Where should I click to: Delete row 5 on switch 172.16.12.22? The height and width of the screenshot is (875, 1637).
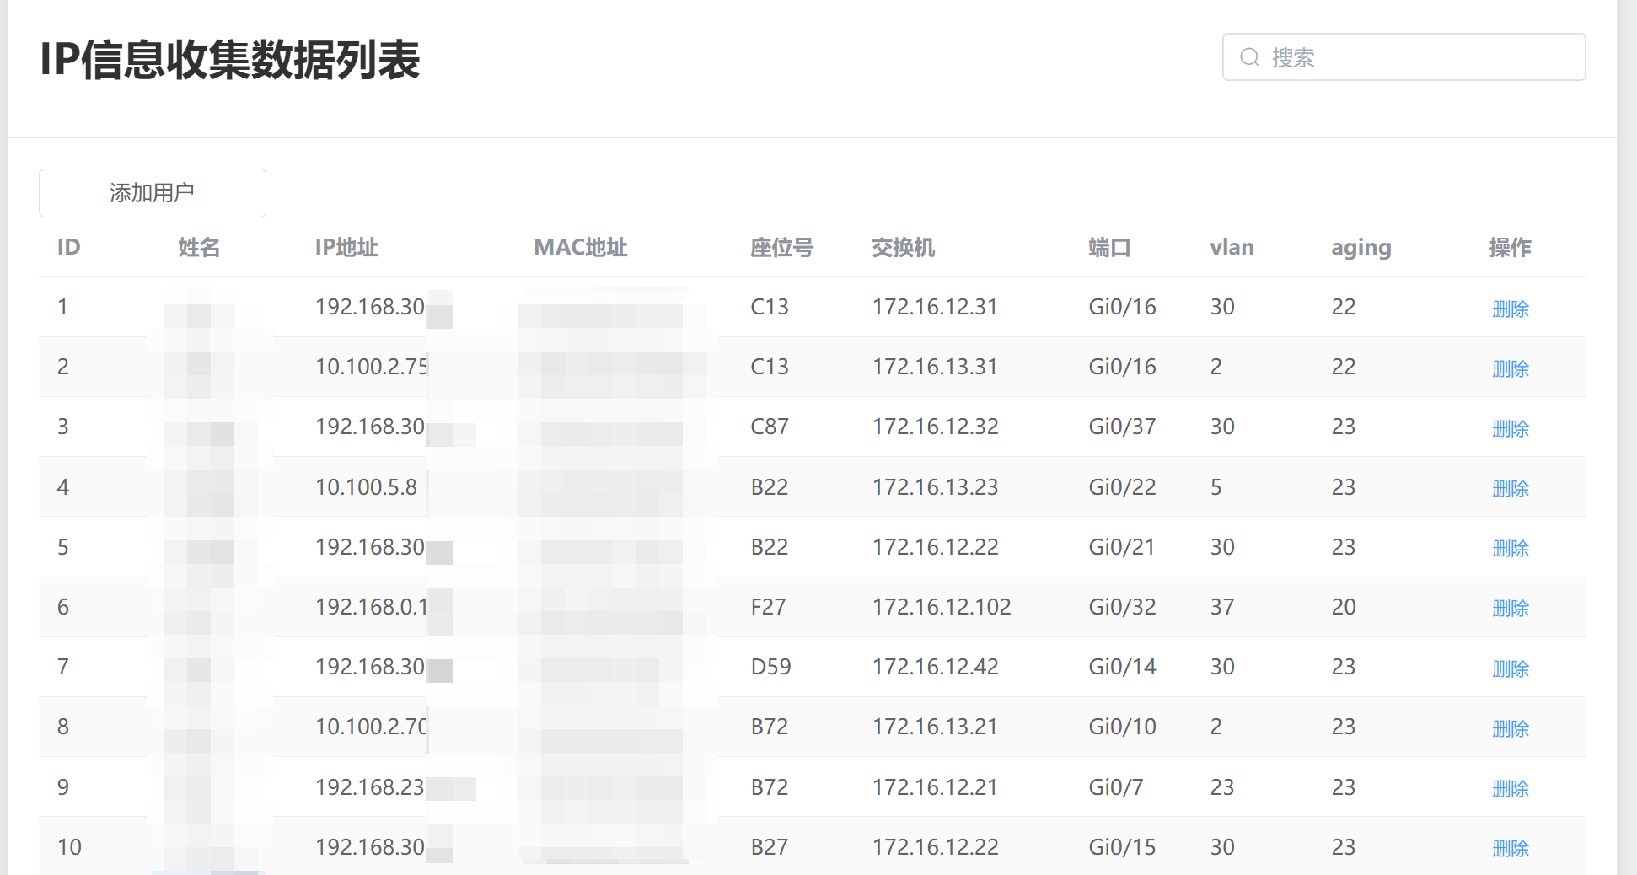(1510, 548)
